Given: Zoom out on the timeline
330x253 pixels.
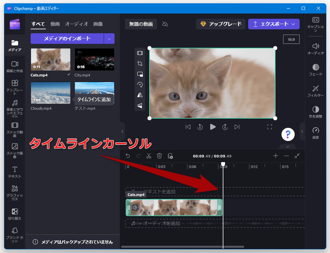Looking at the screenshot, I should tap(286, 156).
